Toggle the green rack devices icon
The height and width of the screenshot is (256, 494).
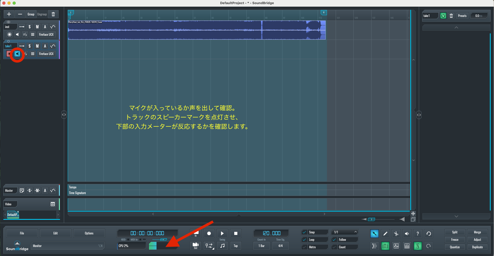pos(418,246)
